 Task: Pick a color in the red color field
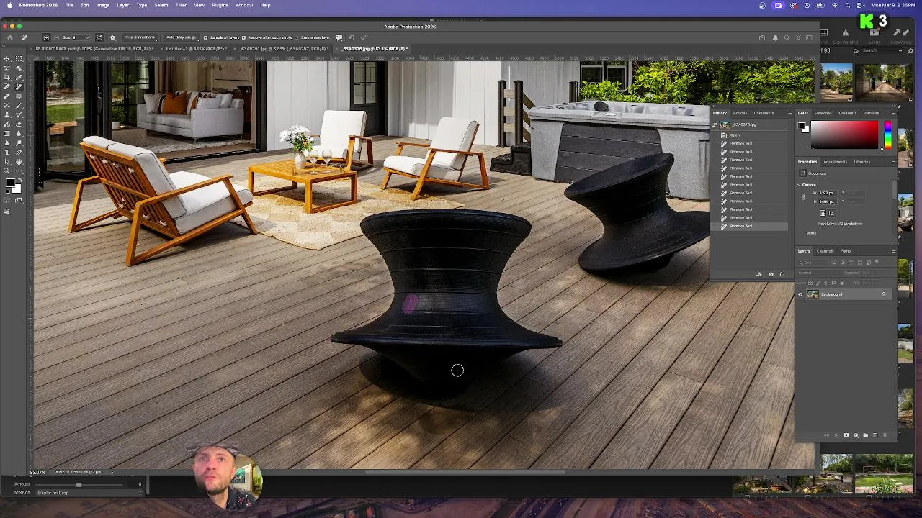(845, 135)
